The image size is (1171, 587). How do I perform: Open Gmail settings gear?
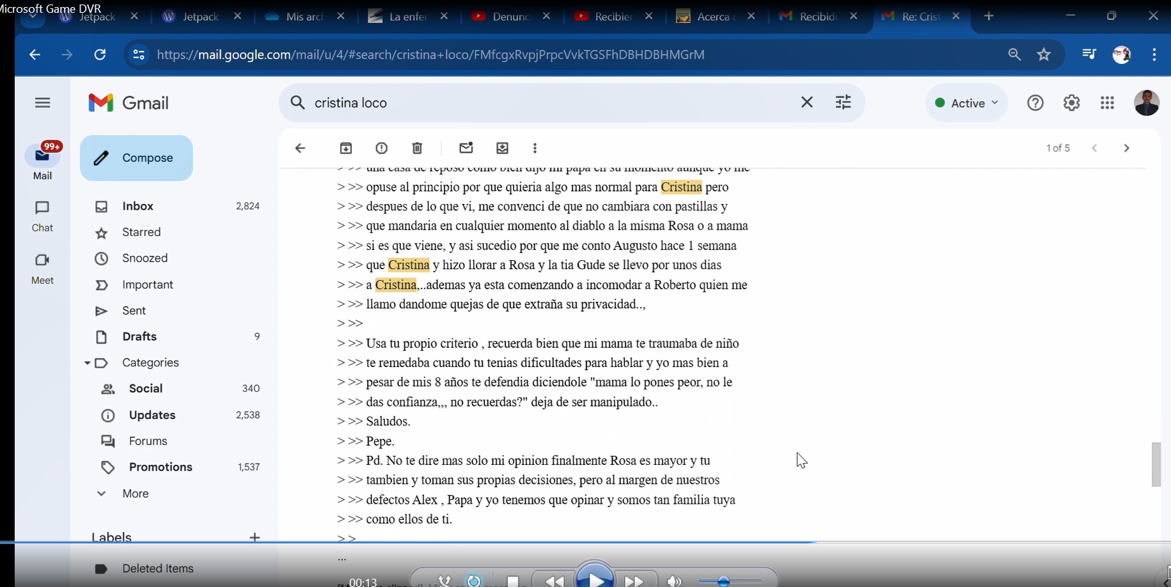(1071, 103)
